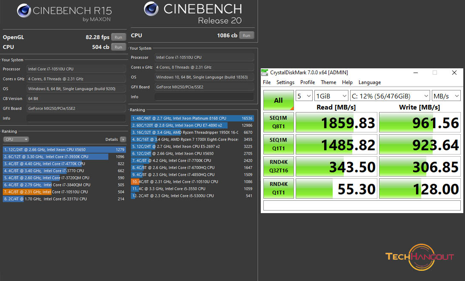Open the File menu in CrystalDiskMark

pyautogui.click(x=267, y=82)
